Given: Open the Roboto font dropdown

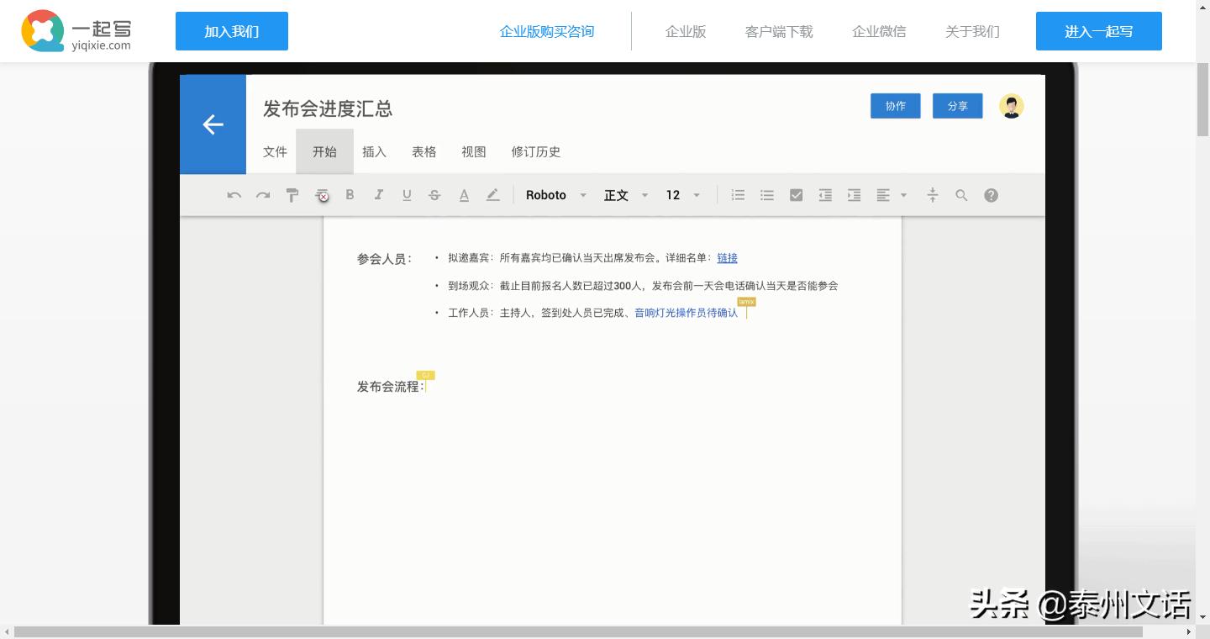Looking at the screenshot, I should coord(556,194).
